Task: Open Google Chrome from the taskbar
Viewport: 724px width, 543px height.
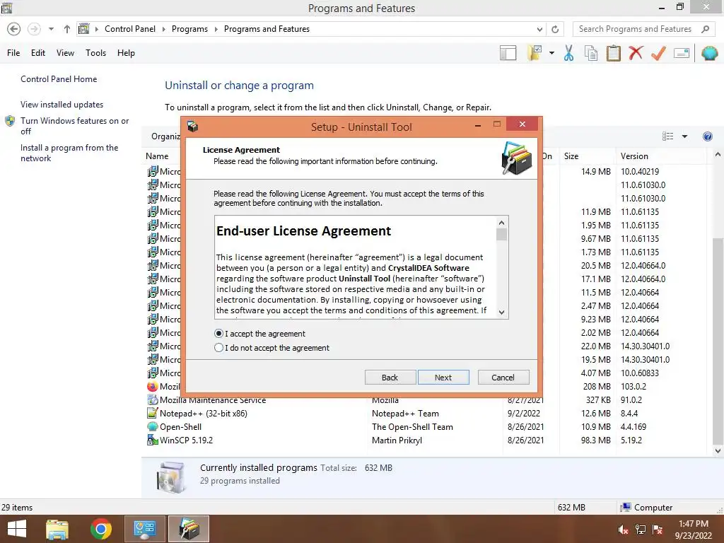Action: click(101, 529)
